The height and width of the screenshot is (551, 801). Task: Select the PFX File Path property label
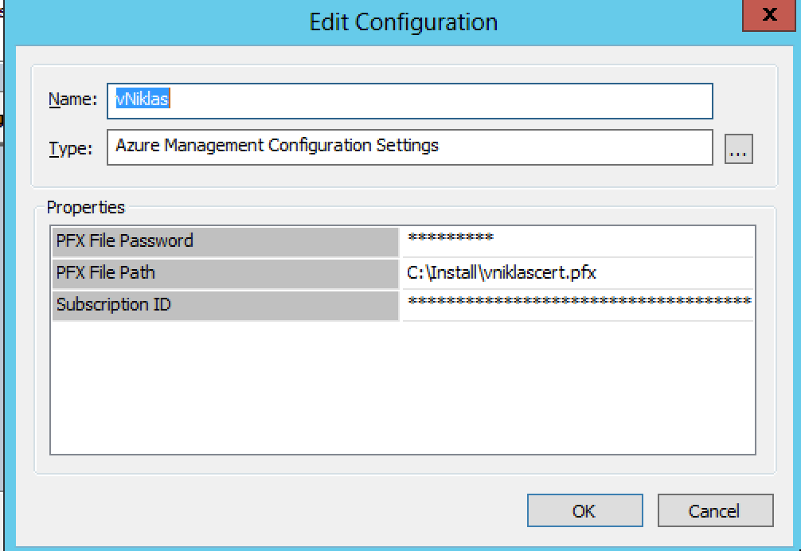[225, 273]
